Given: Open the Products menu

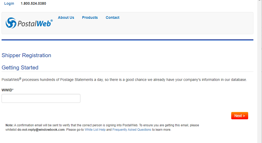Looking at the screenshot, I should 90,17.
